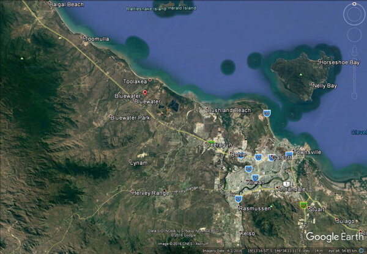The height and width of the screenshot is (254, 367).
Task: Click the Hervey Range place label
Action: 149,193
